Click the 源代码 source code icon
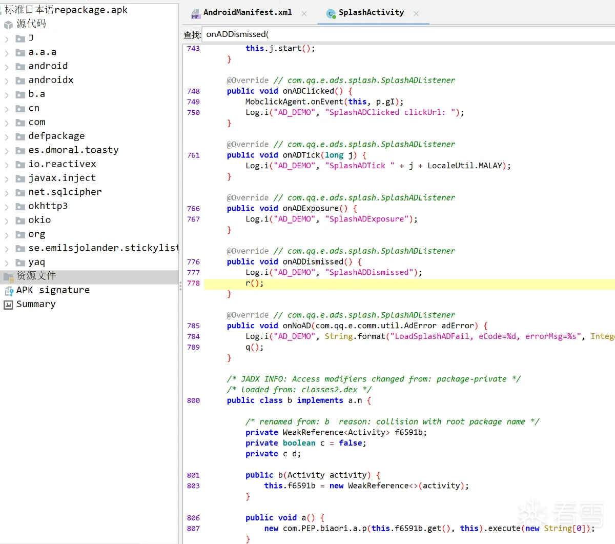Image resolution: width=615 pixels, height=544 pixels. [x=8, y=25]
